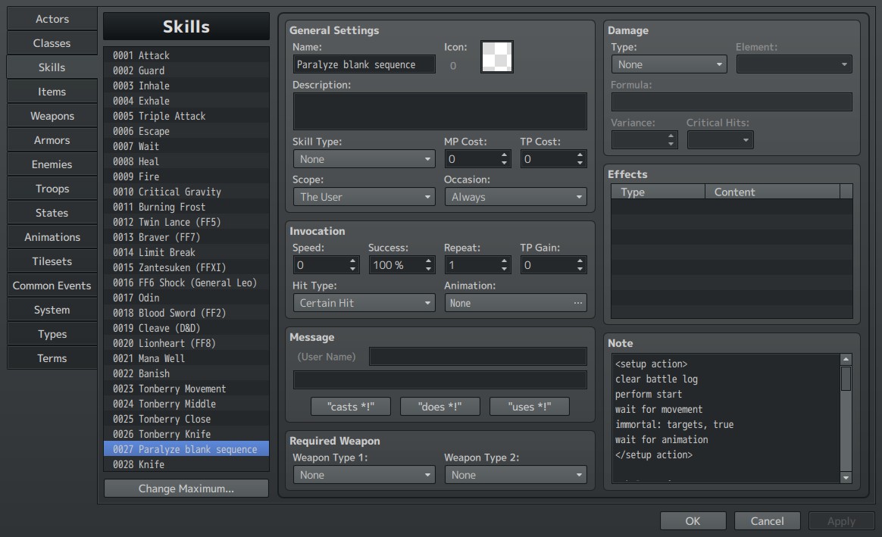Insert the "casts *!" message template
This screenshot has width=882, height=537.
(350, 407)
